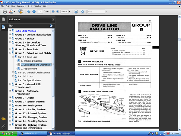Click the zoom percentage field
This screenshot has width=181, height=136.
[x=65, y=11]
